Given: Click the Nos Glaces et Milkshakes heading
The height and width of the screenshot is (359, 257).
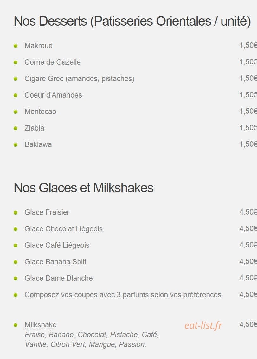Looking at the screenshot, I should (84, 188).
